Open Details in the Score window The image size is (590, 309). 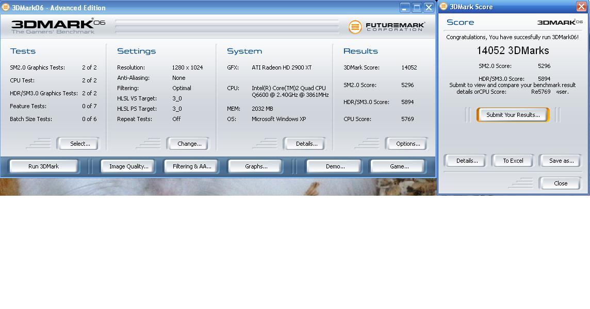[466, 161]
